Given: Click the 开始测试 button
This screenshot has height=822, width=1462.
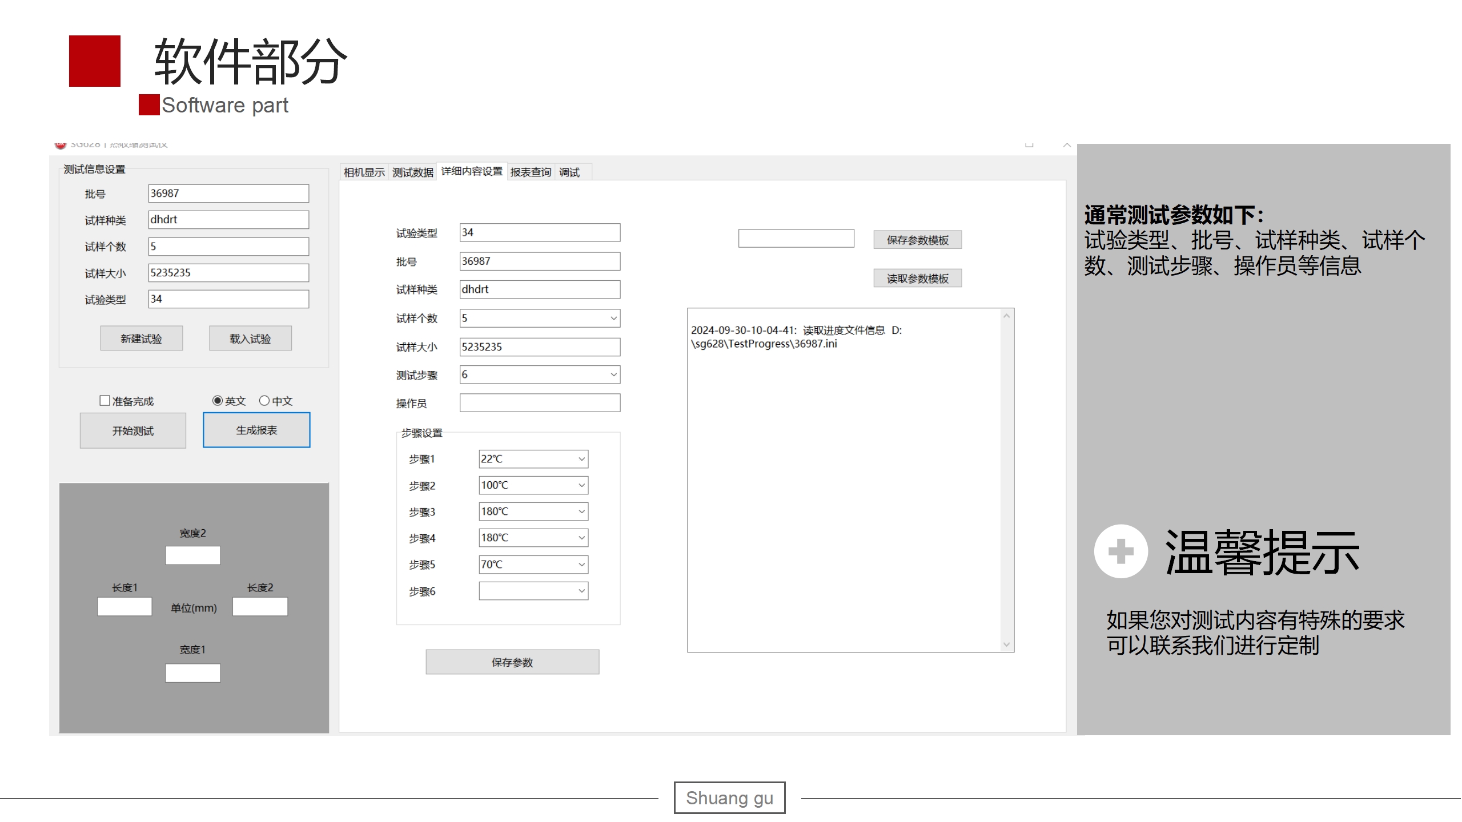Looking at the screenshot, I should pos(133,431).
